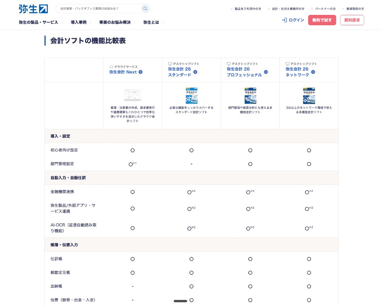The height and width of the screenshot is (306, 381).
Task: Click the 資料請求 button
Action: point(352,20)
